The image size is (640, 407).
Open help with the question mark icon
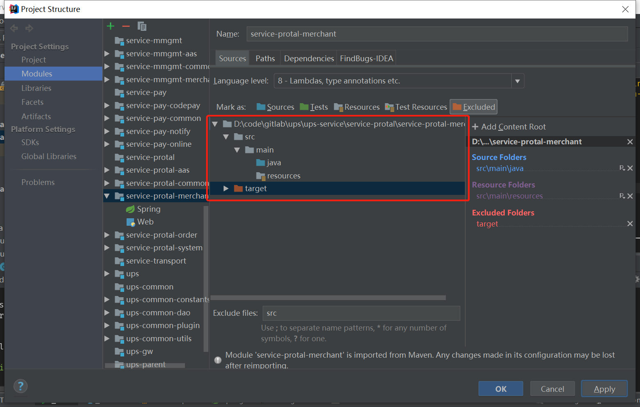point(21,386)
